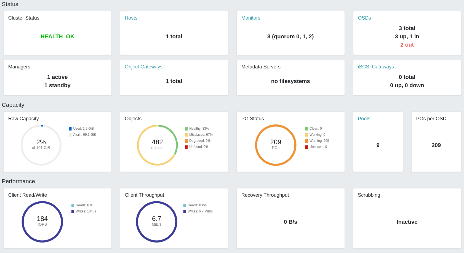Viewport: 464px width, 253px height.
Task: Click the Reads 0 /s legend swatch
Action: point(73,206)
